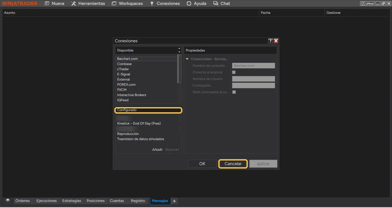Select Interactive Brokers connection
This screenshot has width=392, height=208.
pyautogui.click(x=146, y=95)
